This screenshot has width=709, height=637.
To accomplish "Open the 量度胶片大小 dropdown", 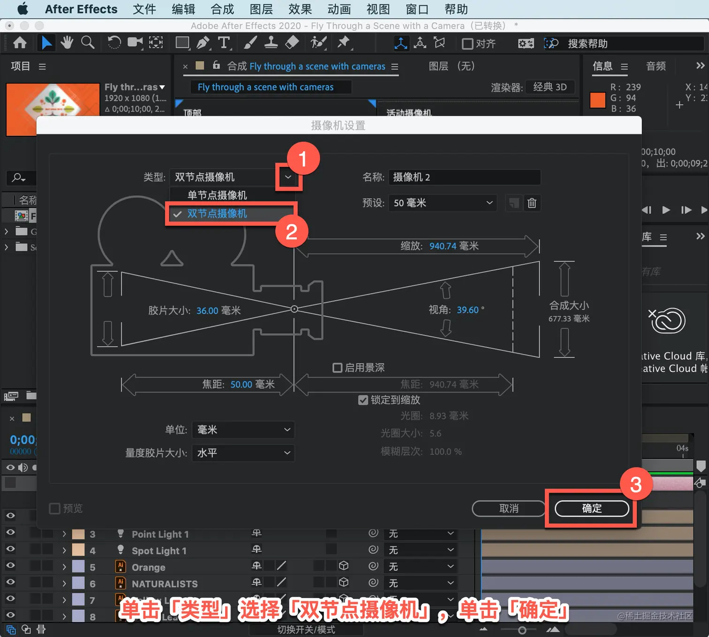I will coord(243,453).
